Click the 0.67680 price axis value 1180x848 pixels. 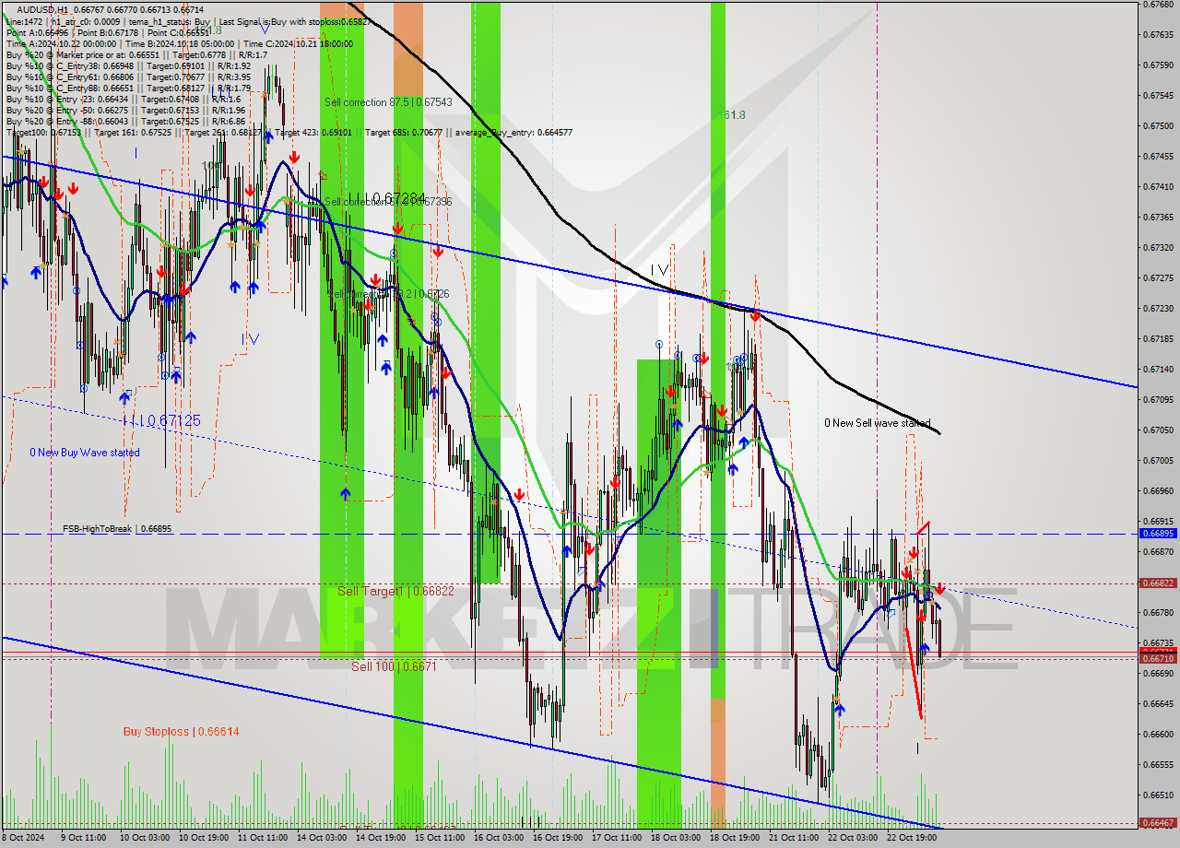(1158, 5)
